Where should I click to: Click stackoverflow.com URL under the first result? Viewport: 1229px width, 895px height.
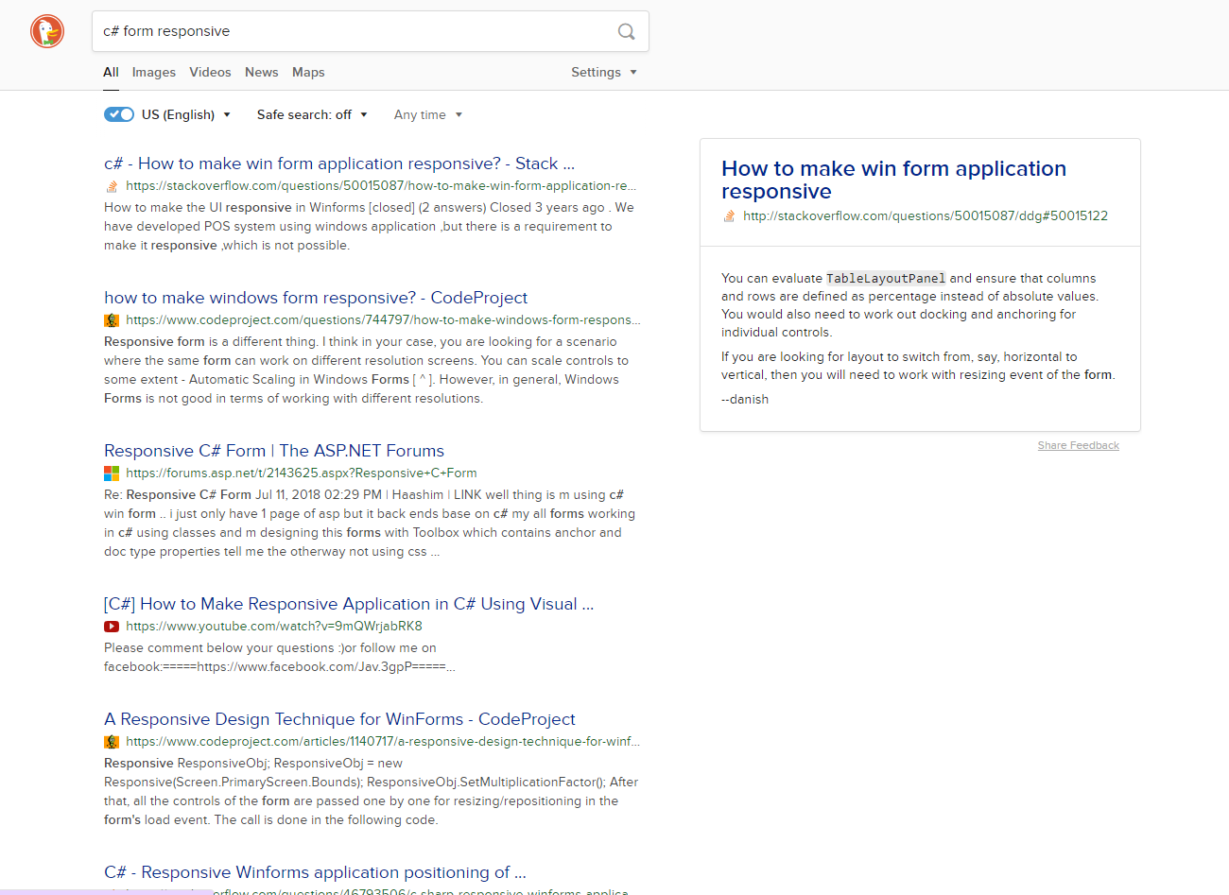coord(381,186)
